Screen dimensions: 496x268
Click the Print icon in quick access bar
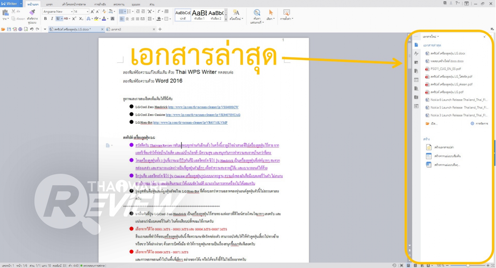tap(20, 29)
